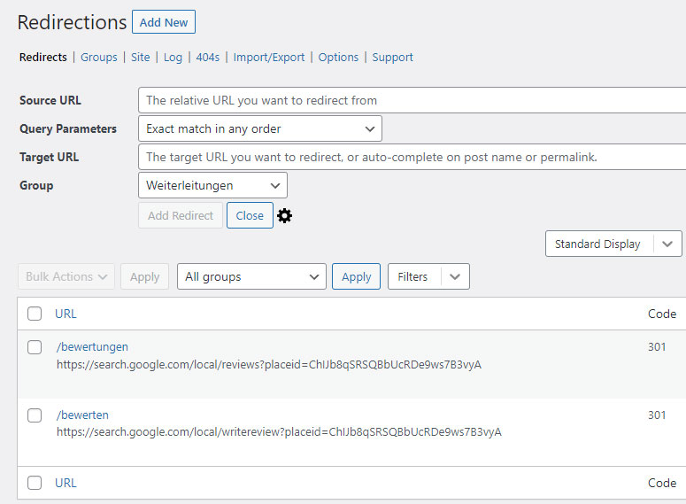Tick the /bewerten redirect checkbox
Image resolution: width=686 pixels, height=504 pixels.
pos(35,415)
